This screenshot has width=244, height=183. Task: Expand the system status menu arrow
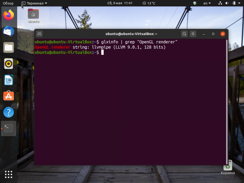pos(239,3)
